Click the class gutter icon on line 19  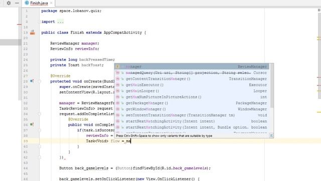click(32, 32)
